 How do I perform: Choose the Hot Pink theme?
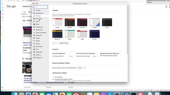pyautogui.click(x=82, y=22)
